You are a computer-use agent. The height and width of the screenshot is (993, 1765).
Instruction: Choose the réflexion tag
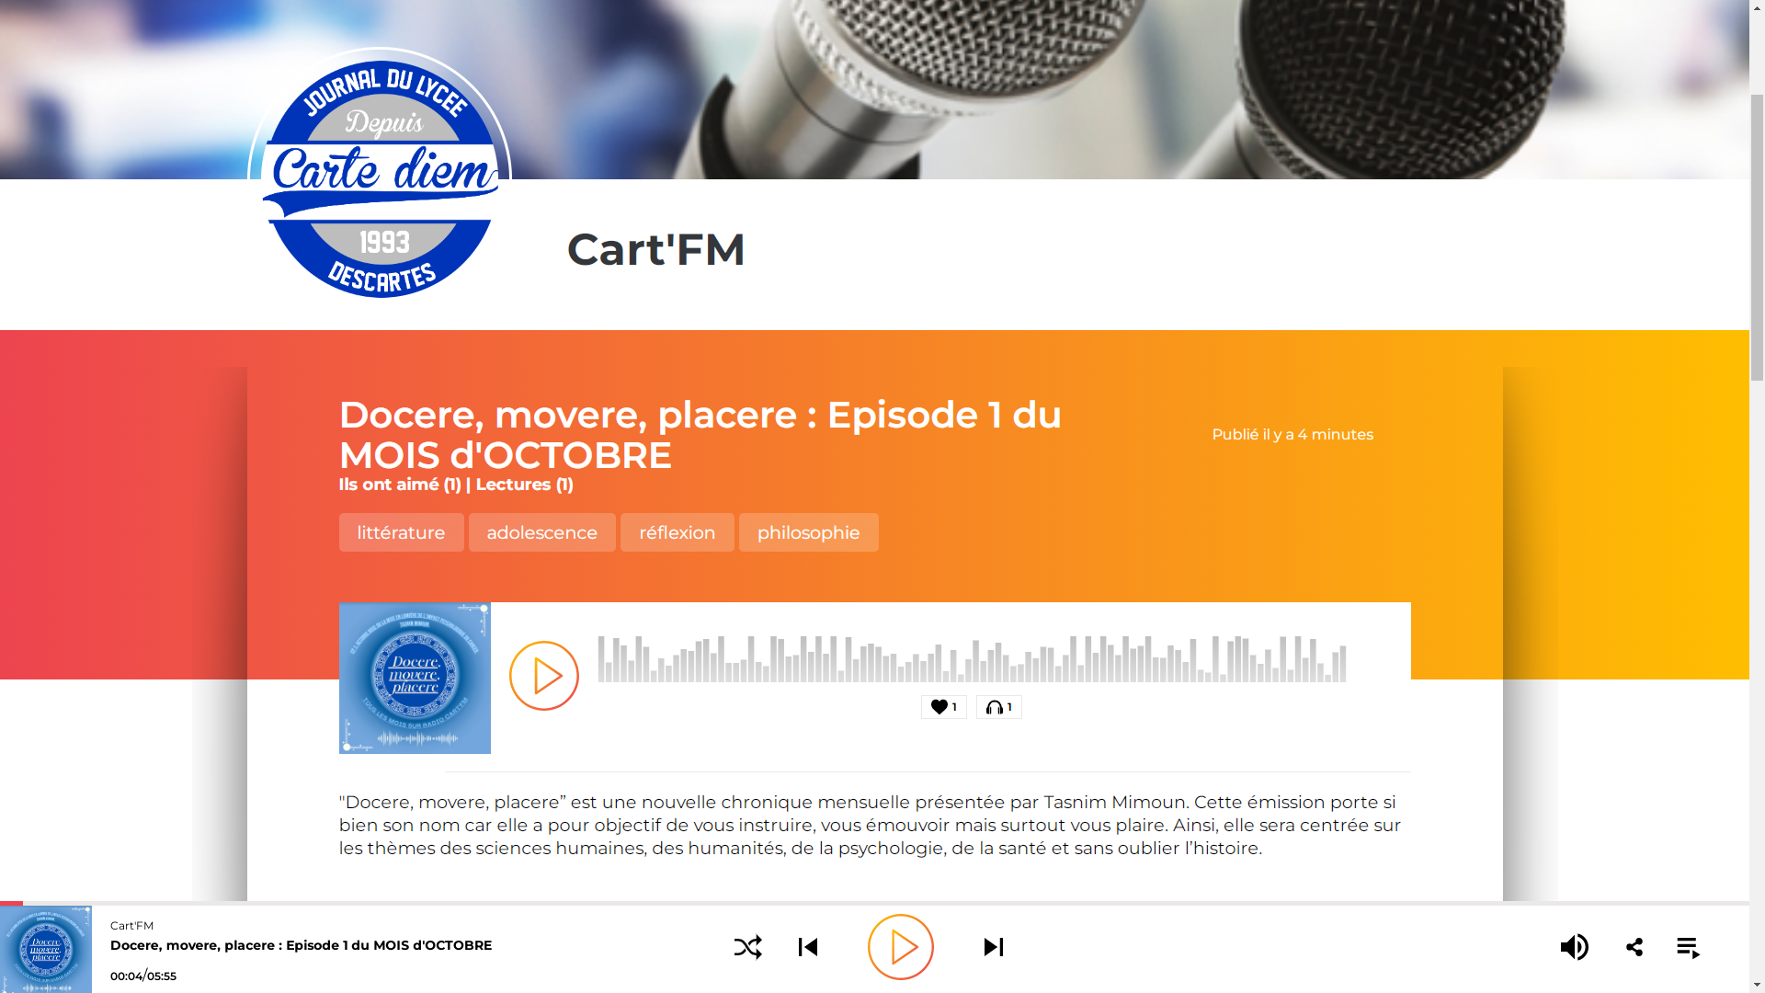[677, 531]
